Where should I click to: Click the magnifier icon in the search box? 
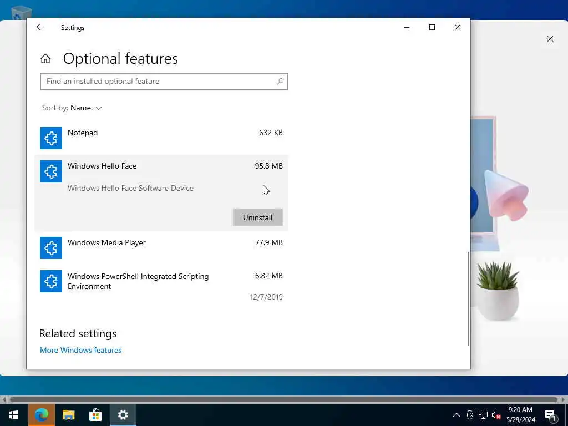[280, 82]
